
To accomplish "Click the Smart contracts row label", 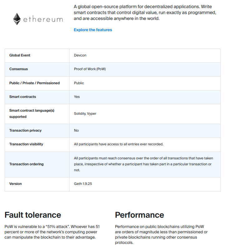I will [x=22, y=97].
